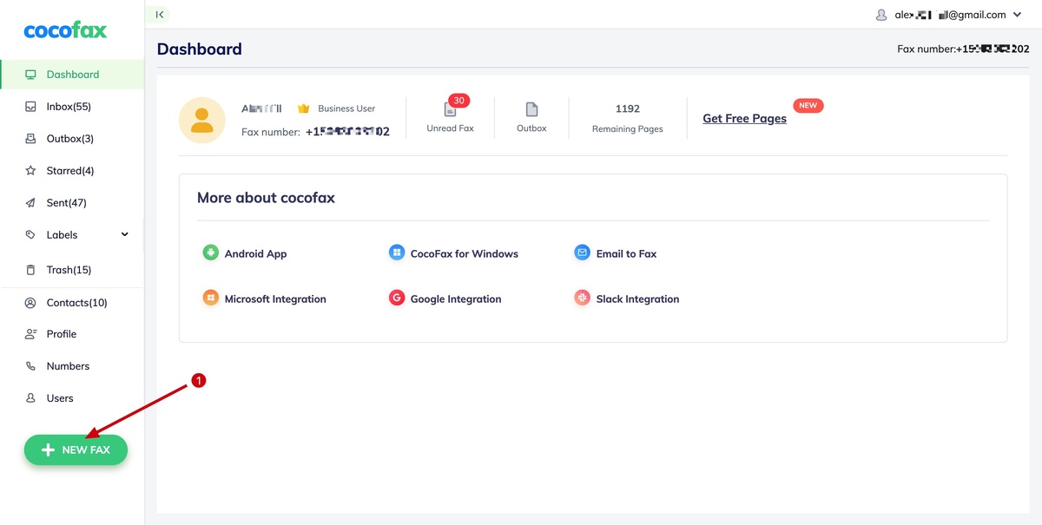Click the Microsoft Integration icon

tap(210, 299)
